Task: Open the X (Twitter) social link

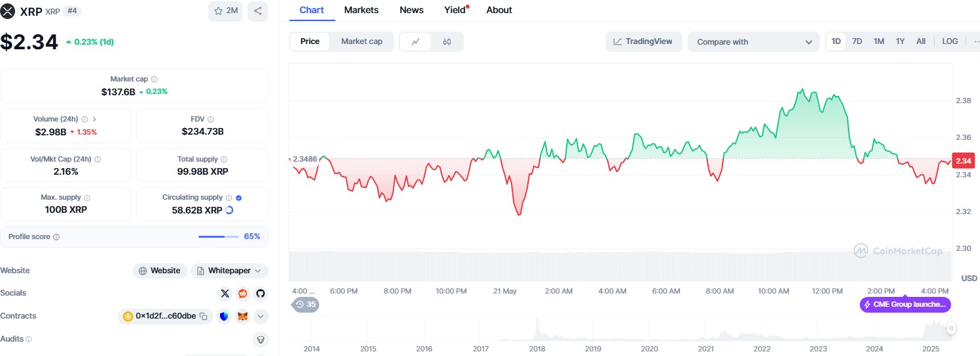Action: click(225, 294)
